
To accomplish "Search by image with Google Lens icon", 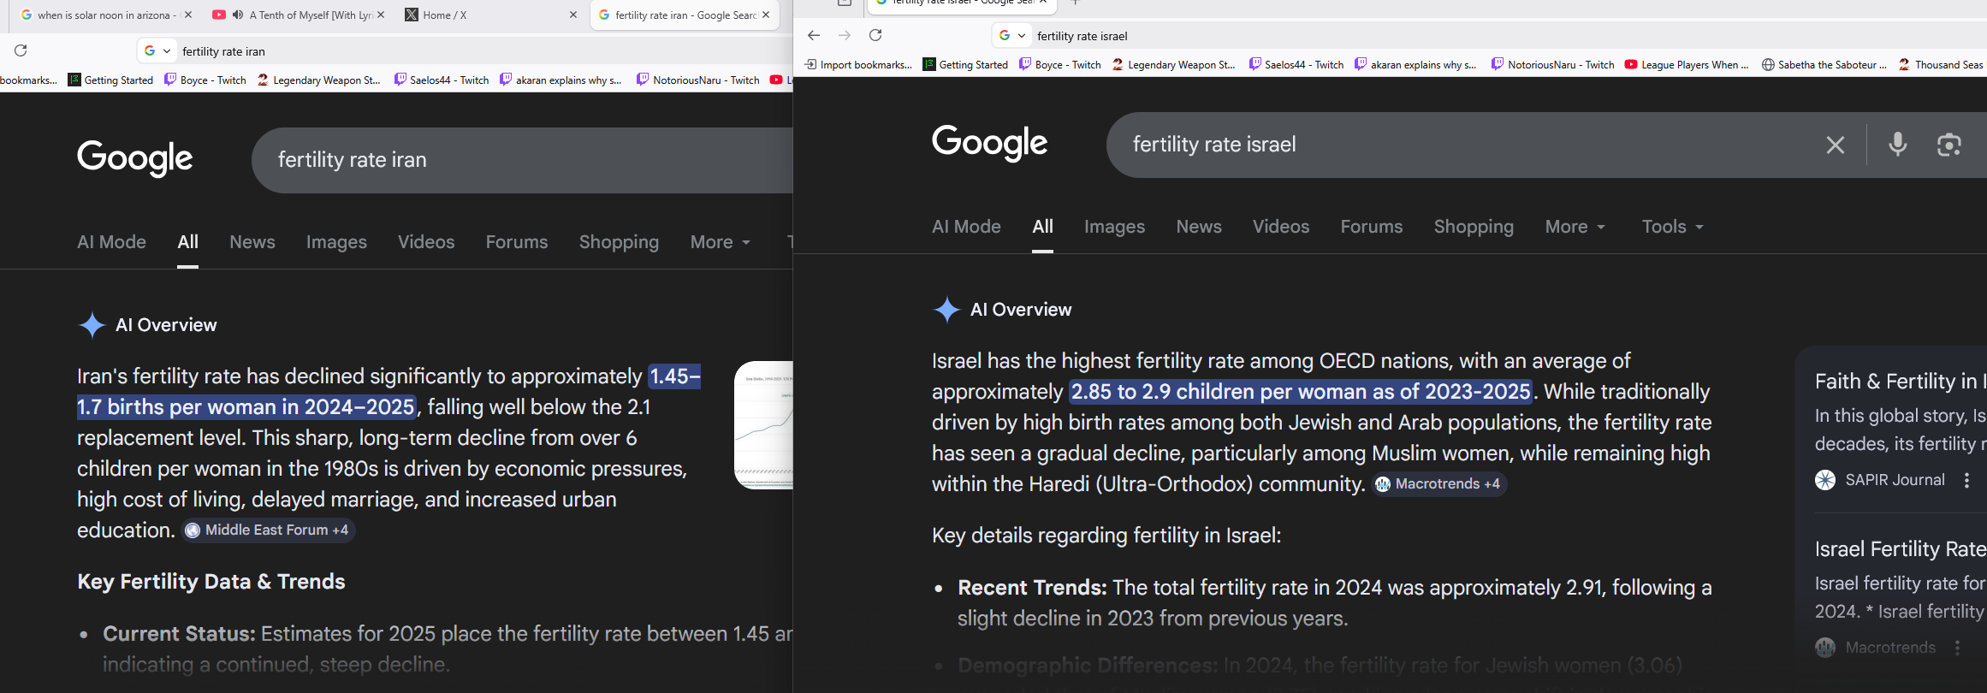I will click(1949, 145).
